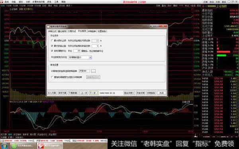239x149 pixels.
Task: Click the 保存方案 button
Action: click(x=62, y=93)
